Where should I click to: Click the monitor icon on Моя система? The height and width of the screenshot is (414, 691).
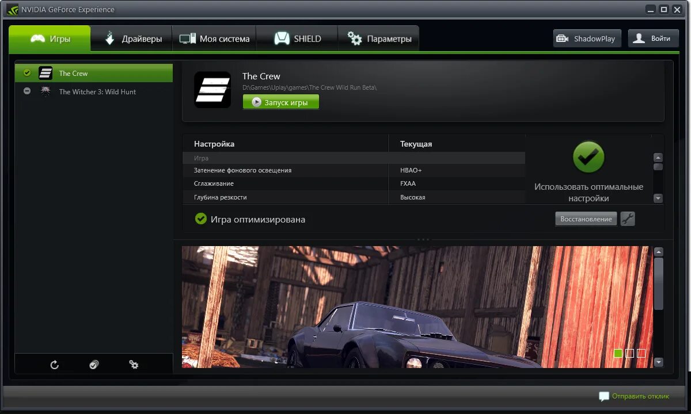[187, 39]
